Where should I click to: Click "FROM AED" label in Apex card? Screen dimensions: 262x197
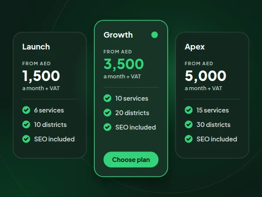coord(199,63)
